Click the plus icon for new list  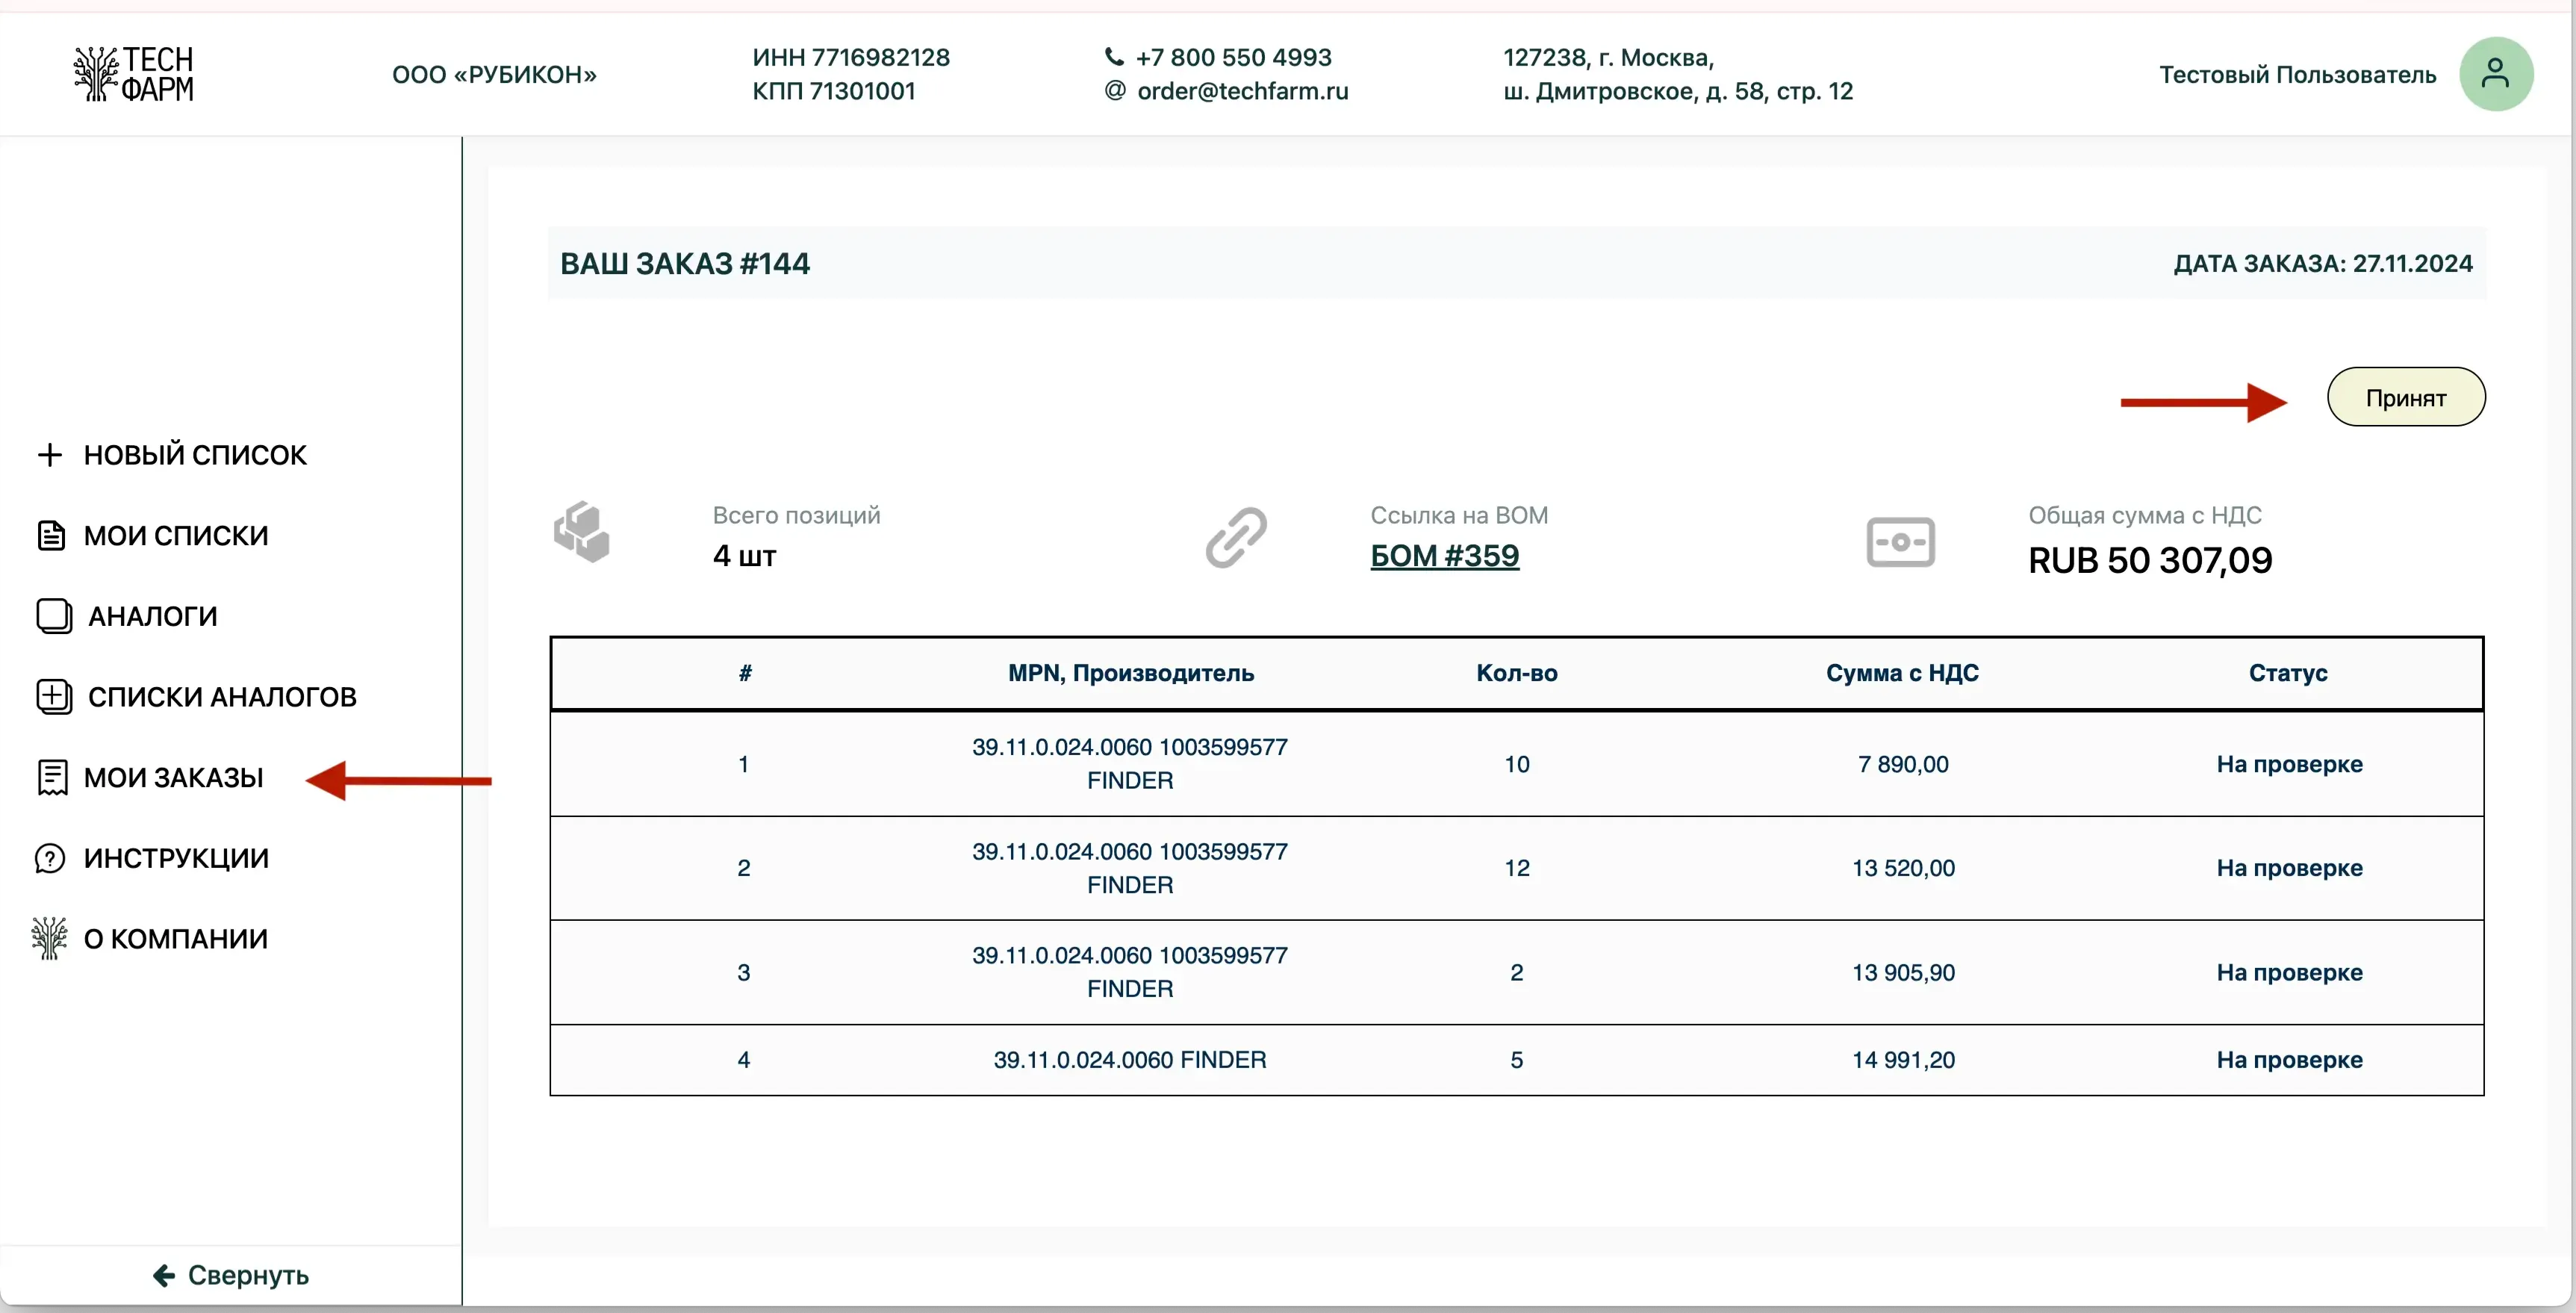[x=49, y=455]
